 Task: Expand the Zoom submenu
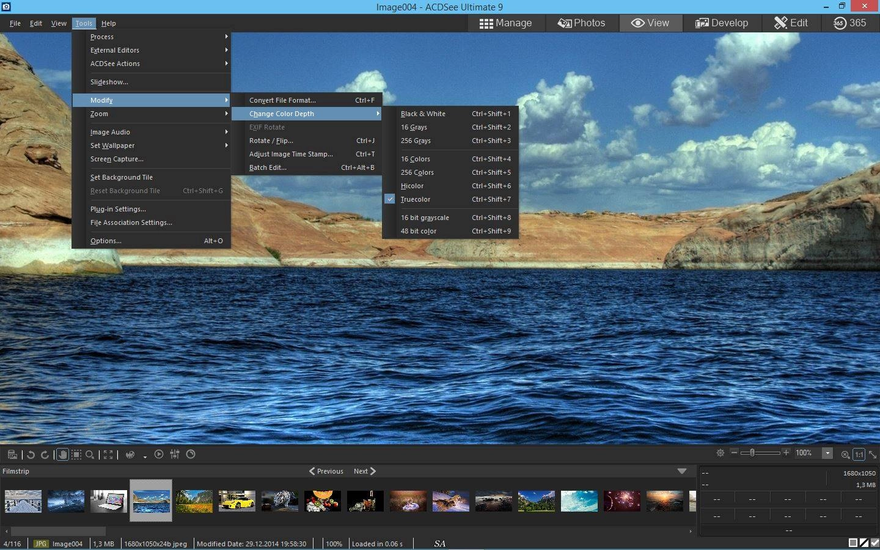(x=151, y=114)
